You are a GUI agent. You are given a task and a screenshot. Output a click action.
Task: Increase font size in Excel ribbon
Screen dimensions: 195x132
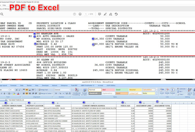17,90
